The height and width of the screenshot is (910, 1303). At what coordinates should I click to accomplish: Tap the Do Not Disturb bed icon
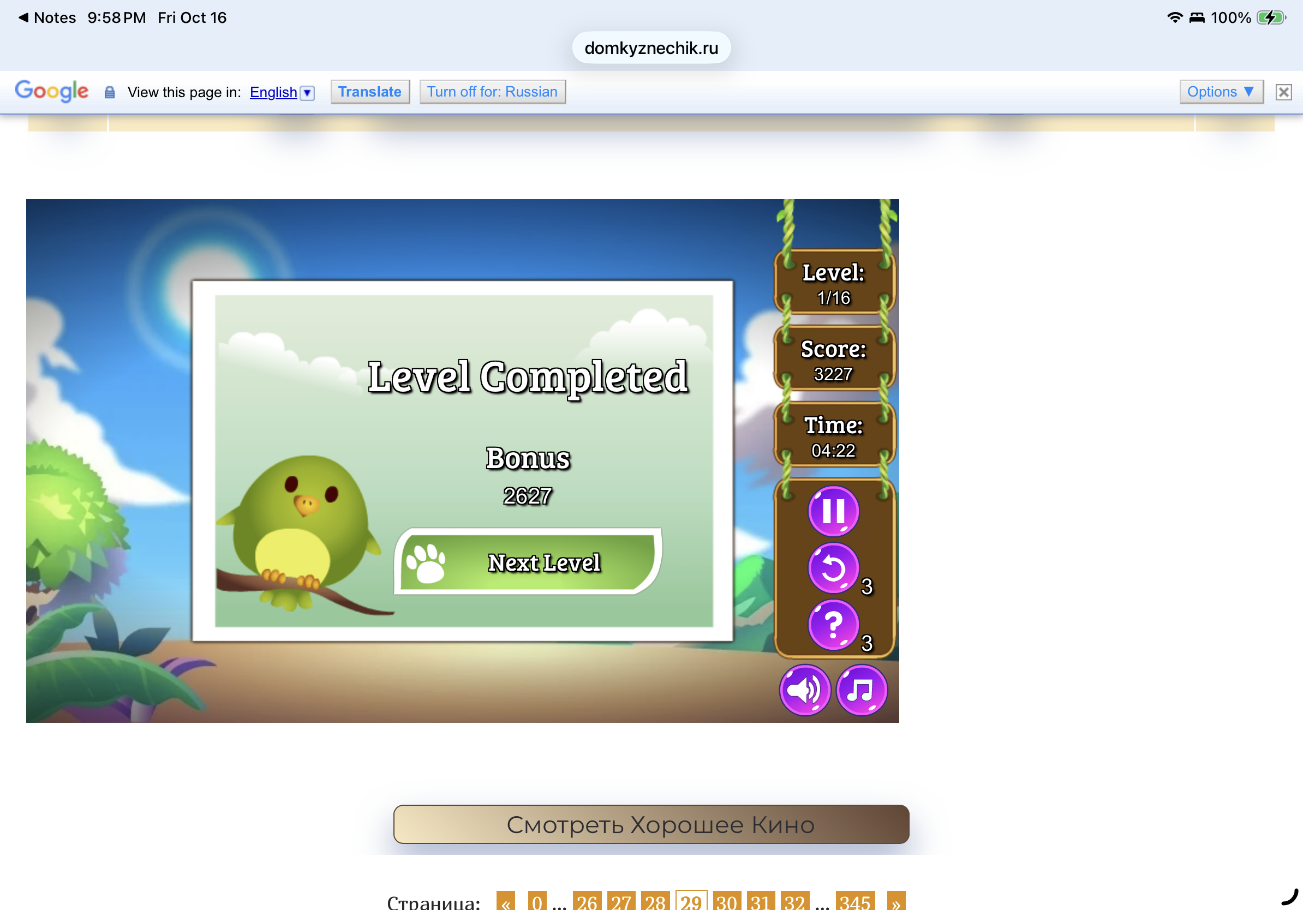coord(1197,18)
